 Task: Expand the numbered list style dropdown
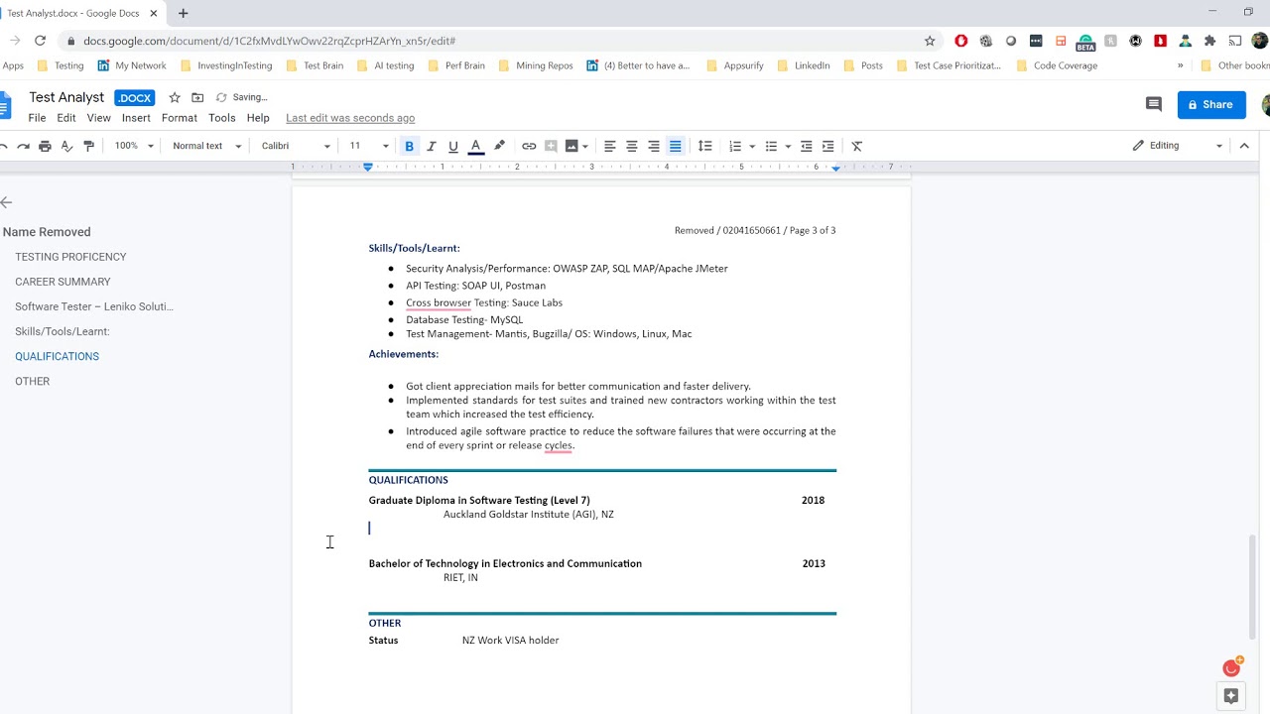[x=752, y=146]
